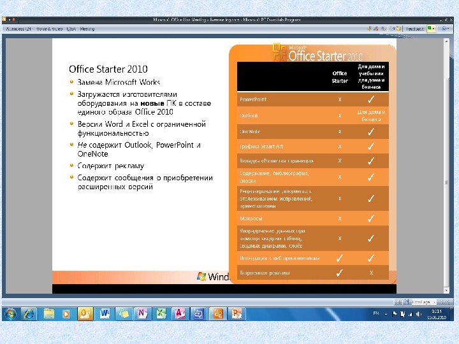The width and height of the screenshot is (459, 344).
Task: Open the Attendees menu
Action: click(x=18, y=29)
